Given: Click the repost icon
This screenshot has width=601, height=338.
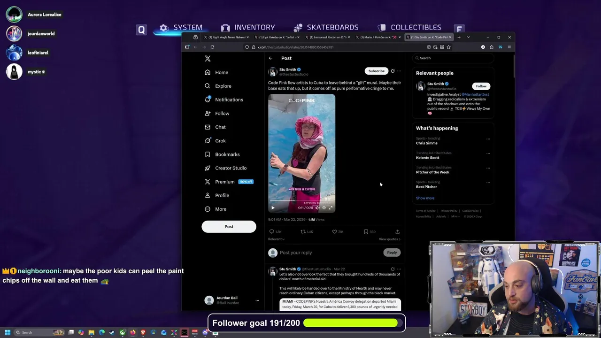Looking at the screenshot, I should tap(303, 231).
